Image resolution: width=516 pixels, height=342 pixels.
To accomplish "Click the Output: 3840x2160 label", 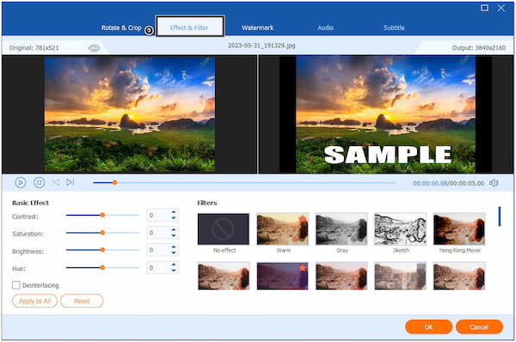I will [x=479, y=48].
